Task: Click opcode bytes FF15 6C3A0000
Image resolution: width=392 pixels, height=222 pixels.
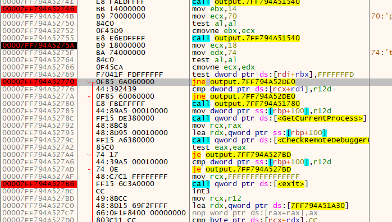Action: click(x=125, y=184)
